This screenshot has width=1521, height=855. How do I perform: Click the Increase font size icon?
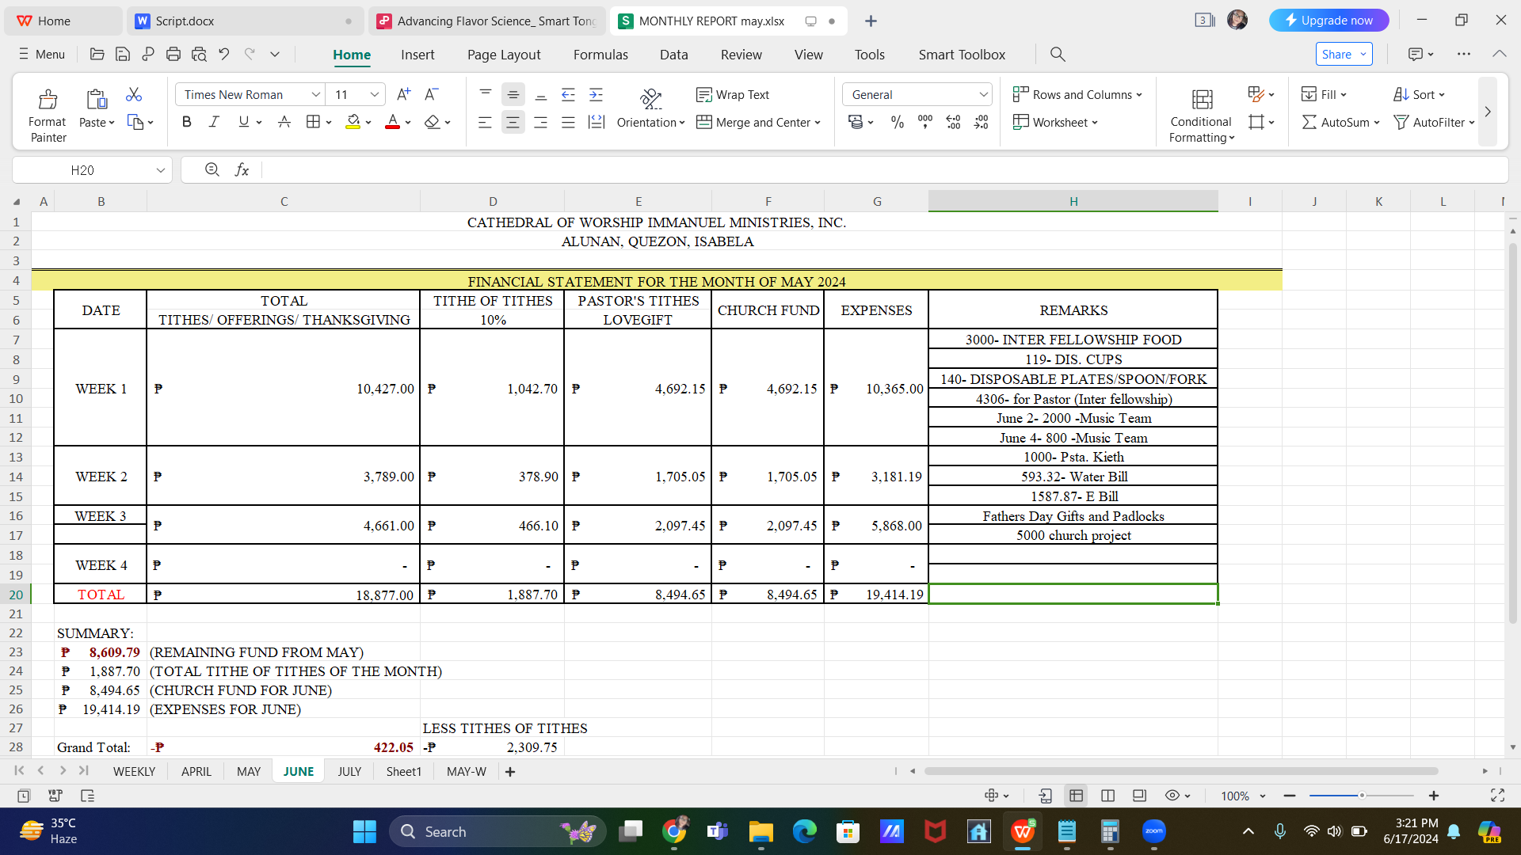click(x=403, y=94)
